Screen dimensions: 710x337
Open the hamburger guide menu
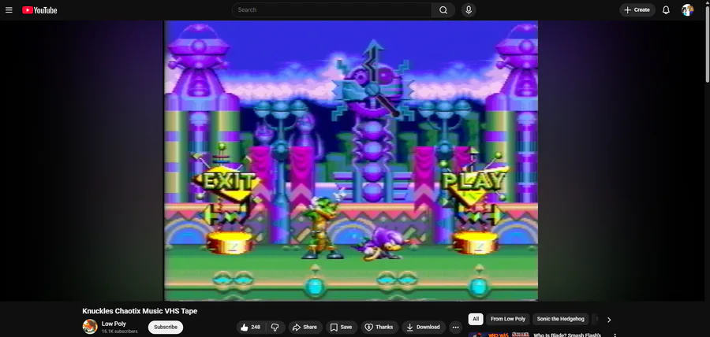(9, 10)
